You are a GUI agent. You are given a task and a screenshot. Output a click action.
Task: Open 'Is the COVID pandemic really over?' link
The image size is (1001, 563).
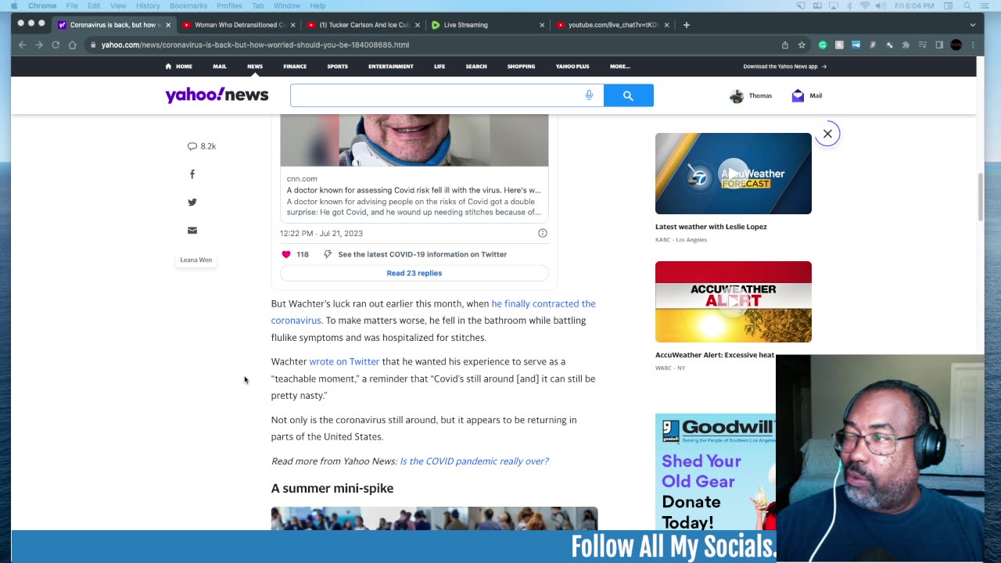(x=474, y=461)
